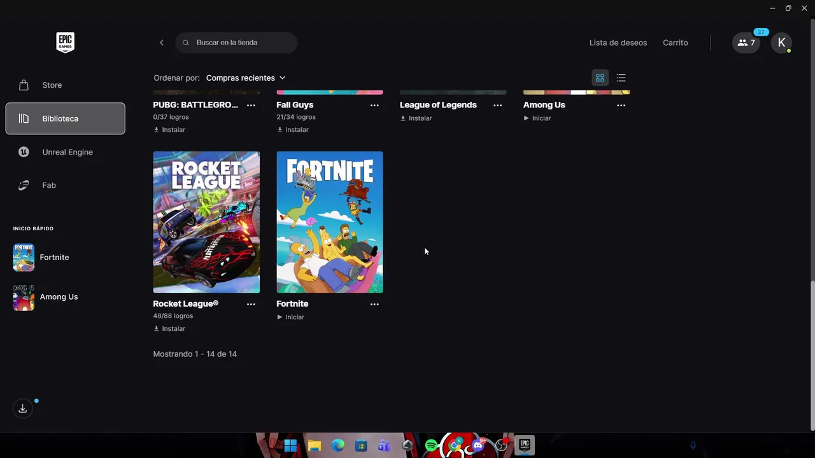Minimize the launcher window
Viewport: 815px width, 458px height.
click(772, 8)
